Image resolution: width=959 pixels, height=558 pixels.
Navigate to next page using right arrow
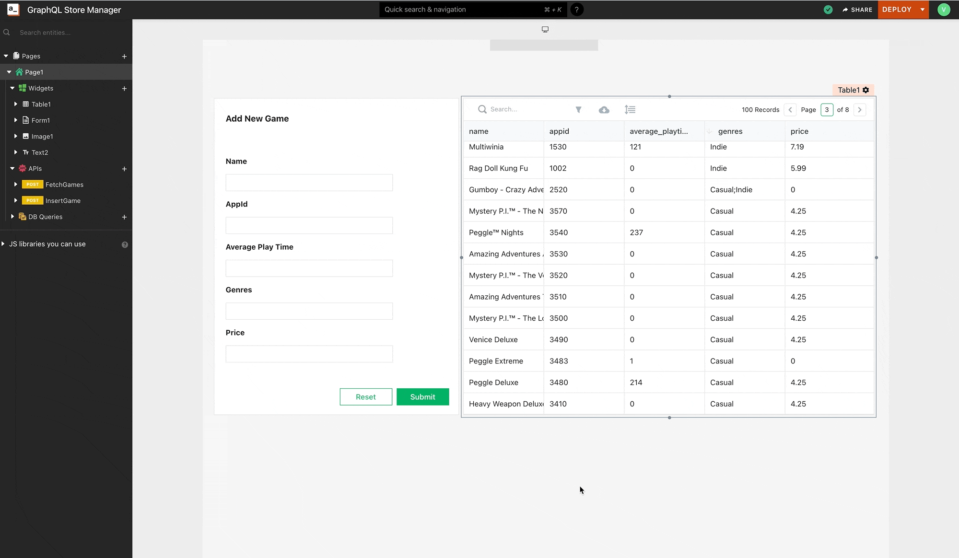860,110
